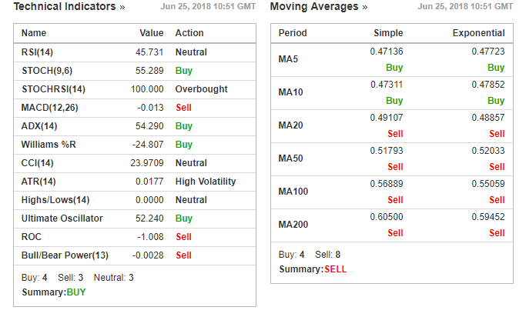The image size is (526, 327).
Task: Click the ADX(14) Buy signal
Action: coord(183,126)
